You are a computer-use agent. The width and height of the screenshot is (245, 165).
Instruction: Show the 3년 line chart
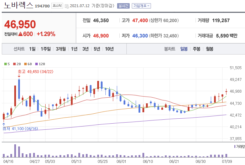pyautogui.click(x=85, y=49)
